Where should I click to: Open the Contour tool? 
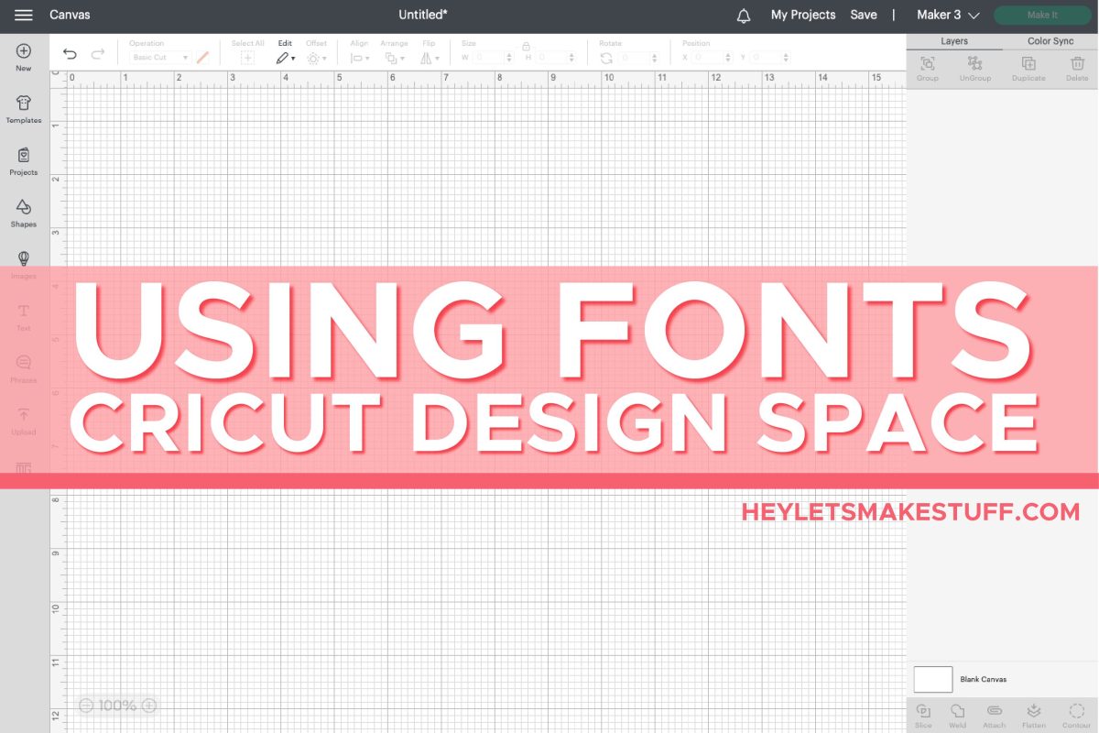1076,716
